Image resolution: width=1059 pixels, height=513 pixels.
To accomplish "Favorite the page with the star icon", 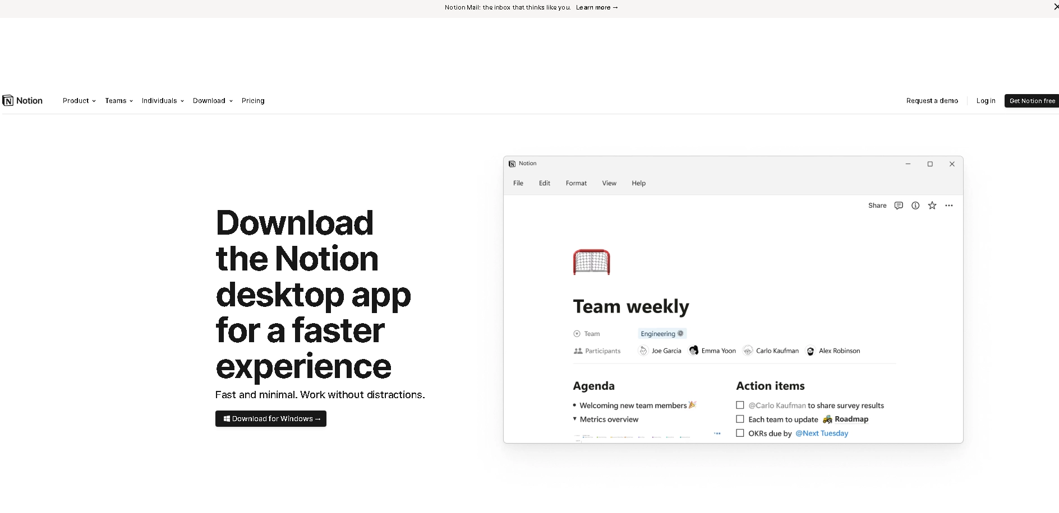I will [932, 206].
